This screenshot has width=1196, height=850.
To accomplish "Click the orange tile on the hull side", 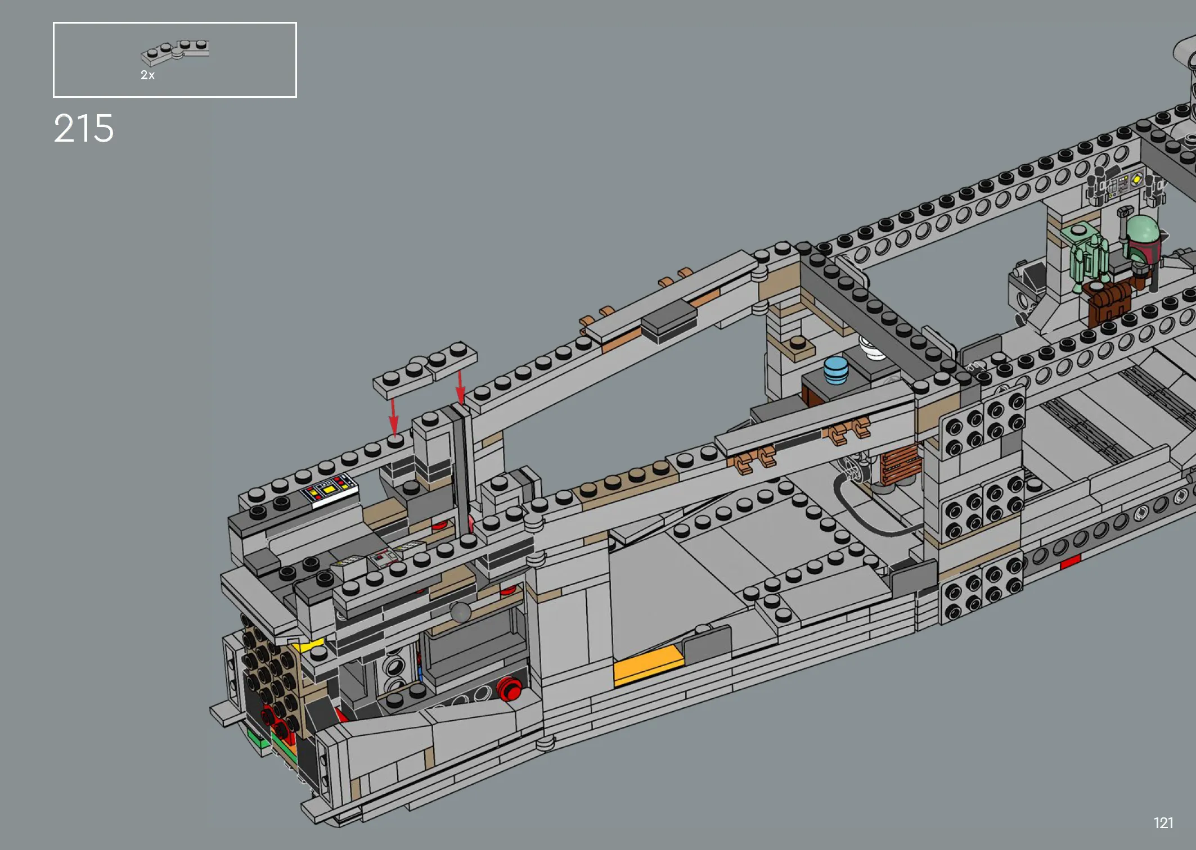I will [x=648, y=666].
